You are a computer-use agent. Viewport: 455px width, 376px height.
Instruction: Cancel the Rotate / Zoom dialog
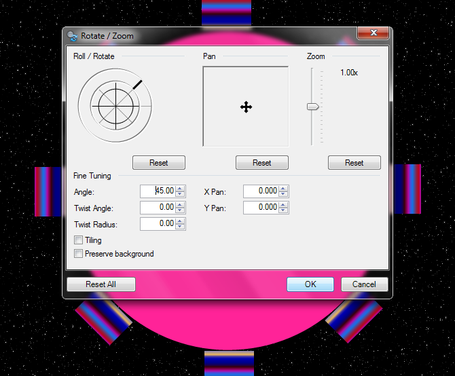point(364,284)
